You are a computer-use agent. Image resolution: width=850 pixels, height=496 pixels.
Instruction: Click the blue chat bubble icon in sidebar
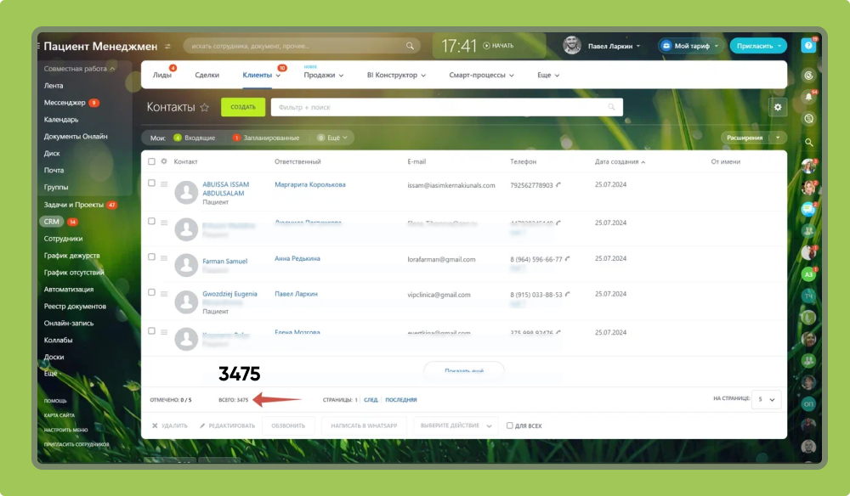pos(808,209)
